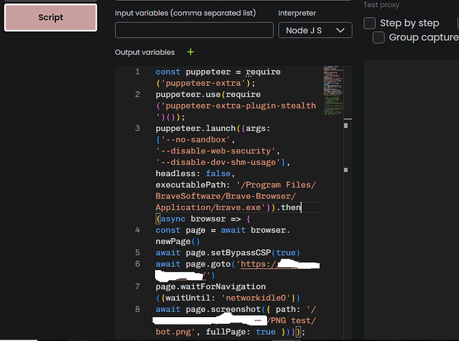
Task: Click 'fullPage: true' in line 8
Action: click(240, 332)
